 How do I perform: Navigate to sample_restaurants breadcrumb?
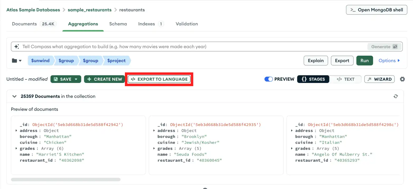pyautogui.click(x=90, y=10)
